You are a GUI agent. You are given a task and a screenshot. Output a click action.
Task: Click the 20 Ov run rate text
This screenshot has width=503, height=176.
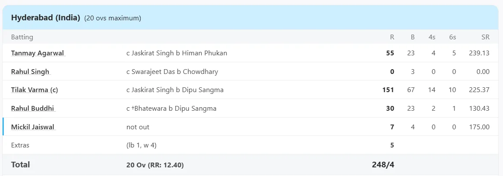coord(155,165)
